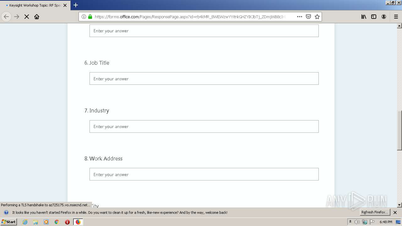Bookmark this page with the star
The image size is (402, 226).
pos(317,17)
